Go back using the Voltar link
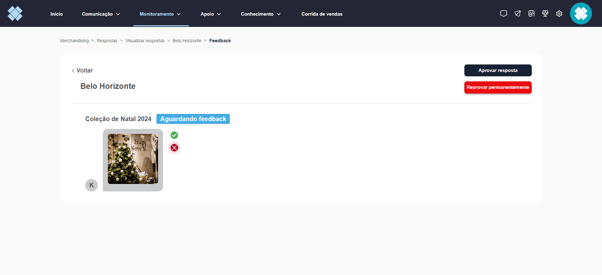This screenshot has width=602, height=275. [x=82, y=71]
